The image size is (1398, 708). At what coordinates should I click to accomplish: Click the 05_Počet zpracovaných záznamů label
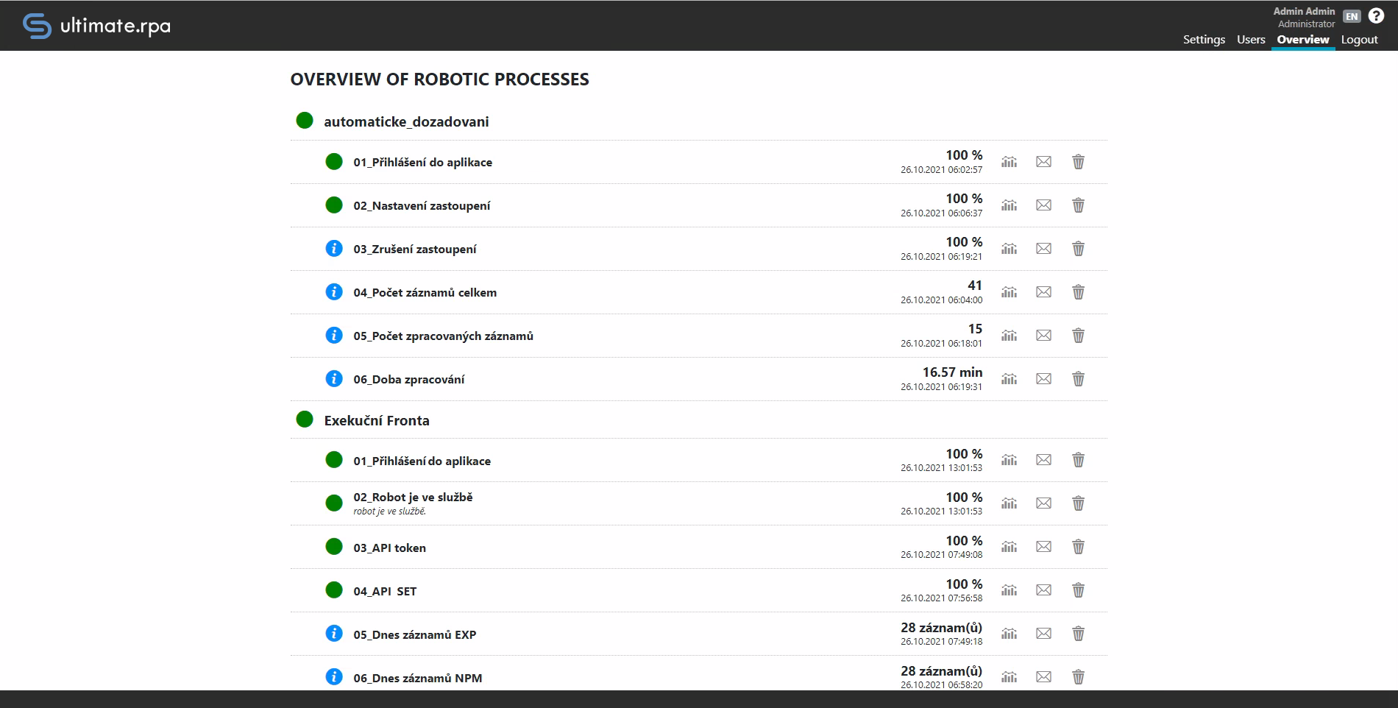(x=443, y=336)
